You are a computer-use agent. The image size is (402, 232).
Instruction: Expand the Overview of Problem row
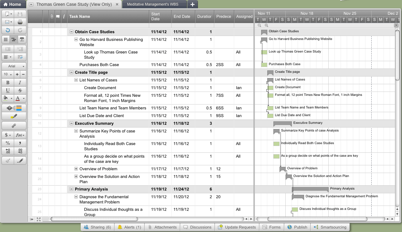pyautogui.click(x=76, y=169)
